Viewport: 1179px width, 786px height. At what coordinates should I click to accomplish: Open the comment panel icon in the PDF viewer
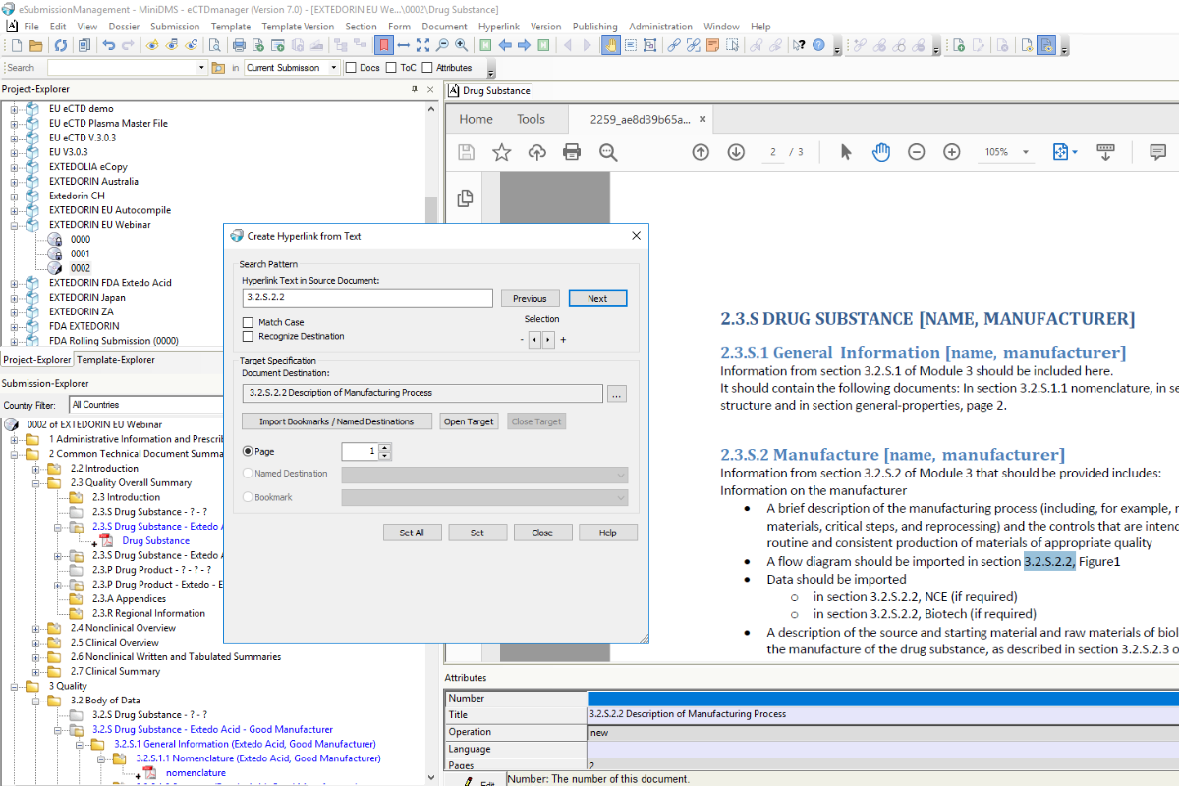pyautogui.click(x=1158, y=152)
